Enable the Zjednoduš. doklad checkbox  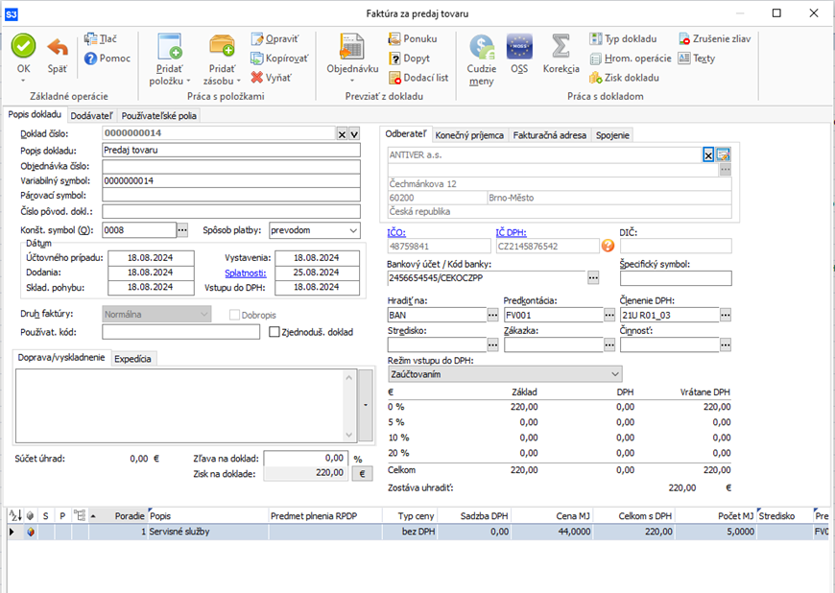274,332
